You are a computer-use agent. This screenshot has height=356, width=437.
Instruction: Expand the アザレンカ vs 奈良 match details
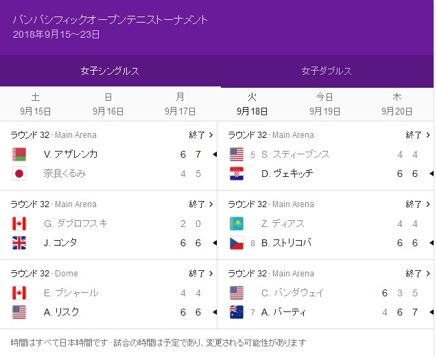tap(201, 135)
